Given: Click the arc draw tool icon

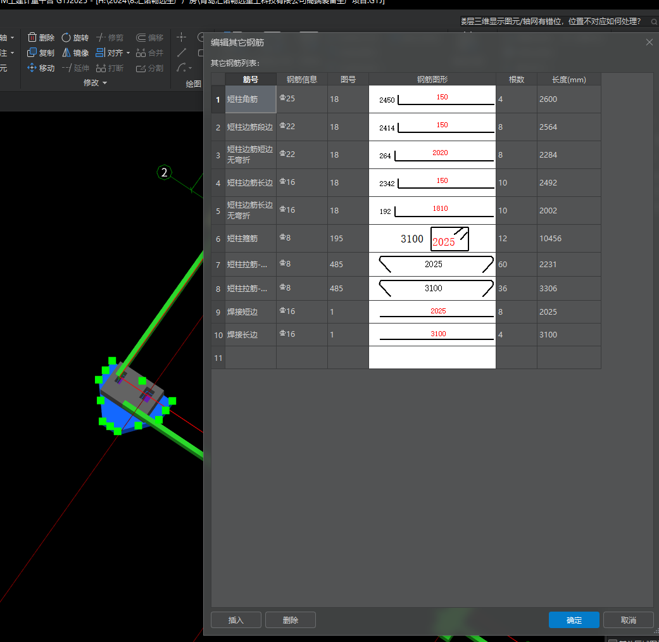Looking at the screenshot, I should pyautogui.click(x=181, y=67).
